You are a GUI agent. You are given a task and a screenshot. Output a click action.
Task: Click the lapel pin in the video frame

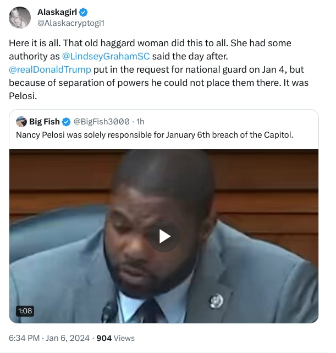[x=217, y=301]
